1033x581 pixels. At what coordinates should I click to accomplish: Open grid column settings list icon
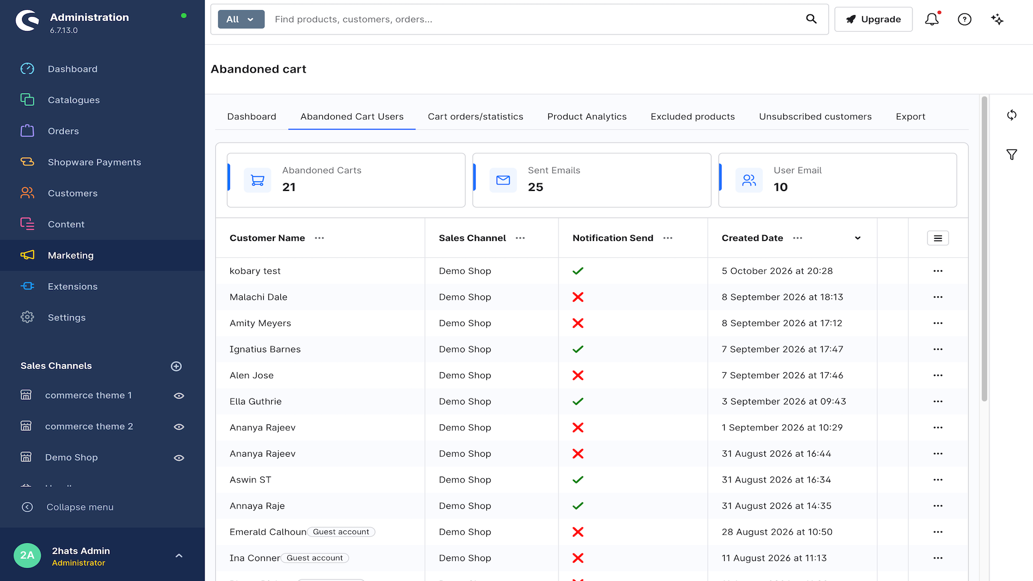tap(938, 238)
